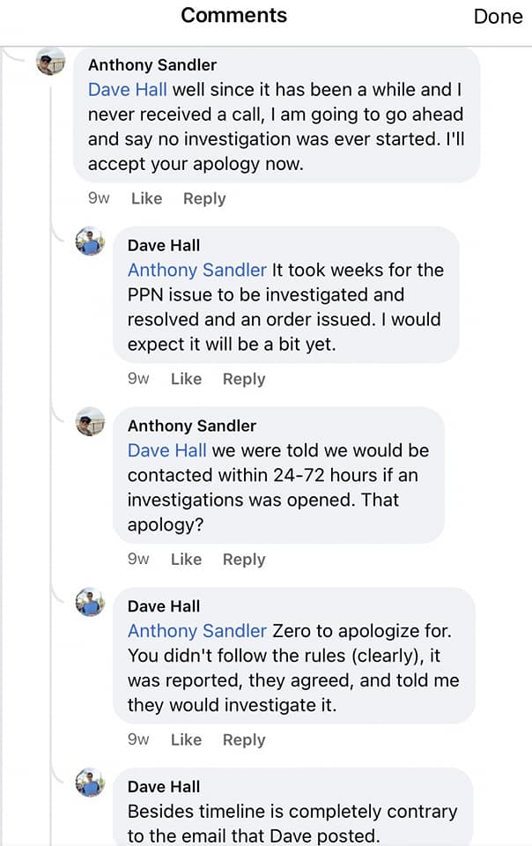This screenshot has height=846, width=532.
Task: Open the Dave Hall mention in top comment
Action: coord(128,90)
